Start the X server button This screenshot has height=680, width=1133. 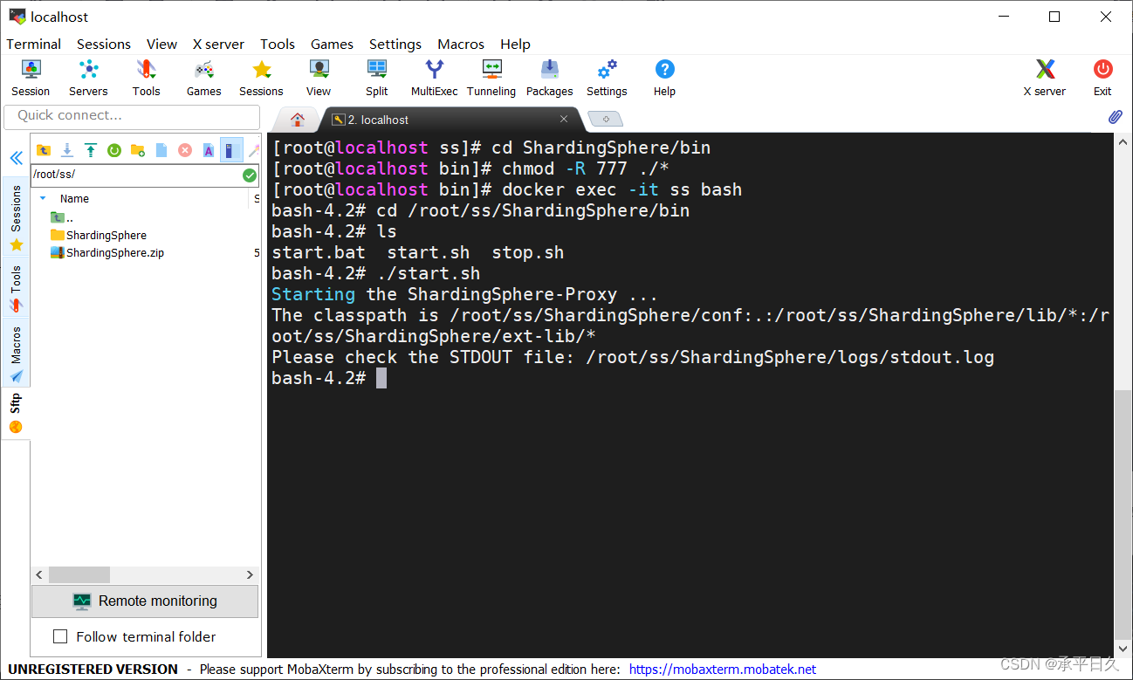tap(1045, 78)
